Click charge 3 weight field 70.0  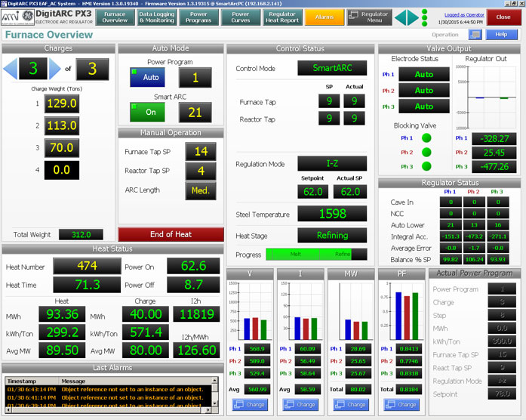[62, 148]
